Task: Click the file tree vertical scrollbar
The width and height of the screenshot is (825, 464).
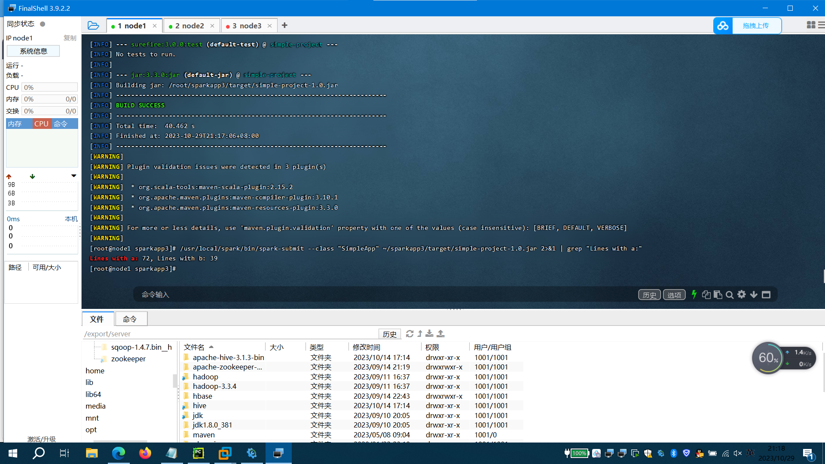Action: tap(175, 381)
